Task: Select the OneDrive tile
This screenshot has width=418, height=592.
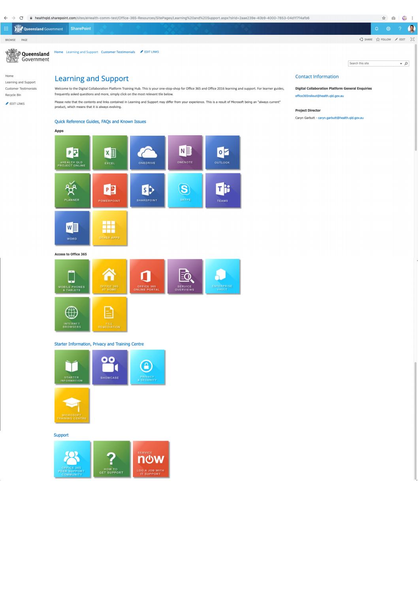Action: click(147, 153)
